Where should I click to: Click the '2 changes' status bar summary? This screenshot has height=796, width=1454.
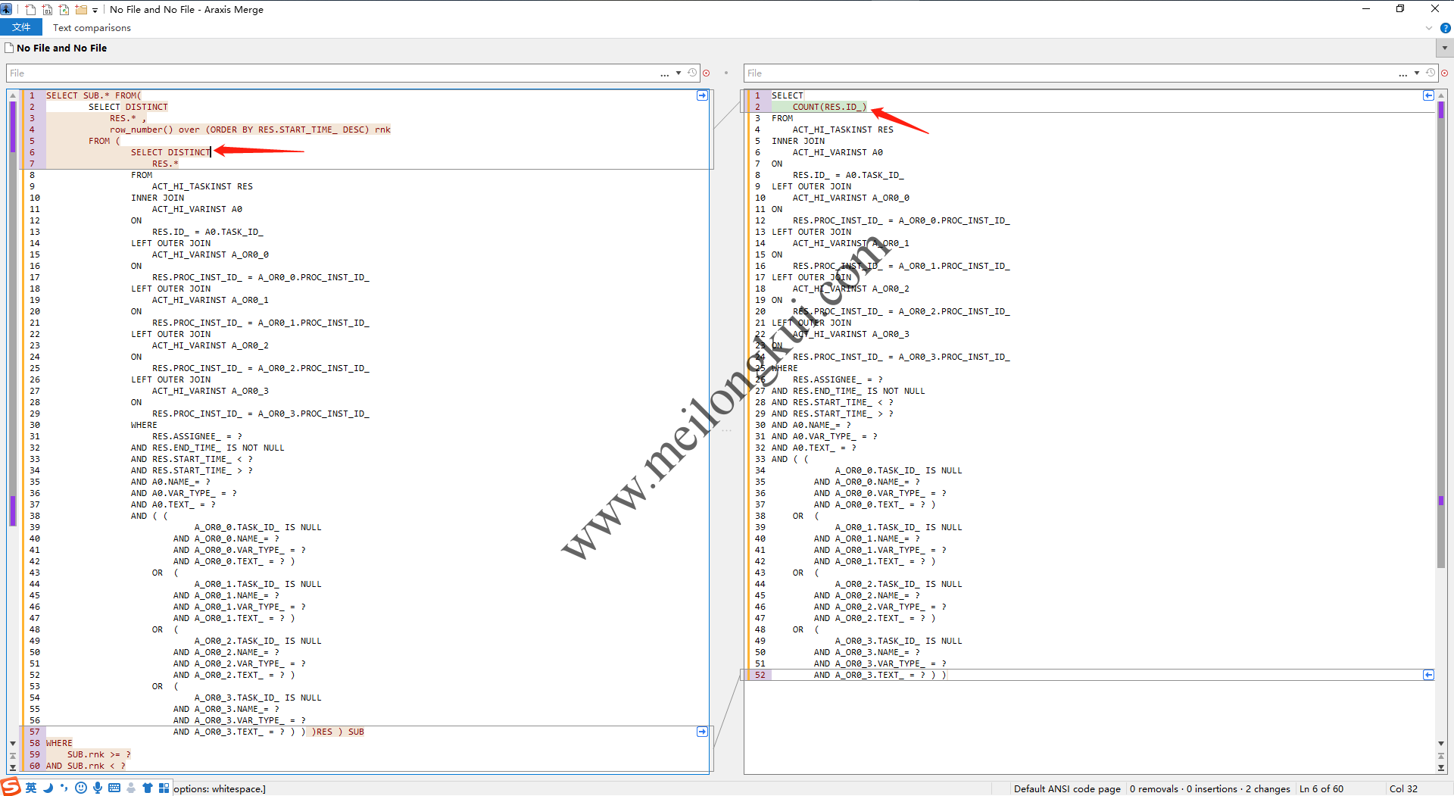(1268, 788)
